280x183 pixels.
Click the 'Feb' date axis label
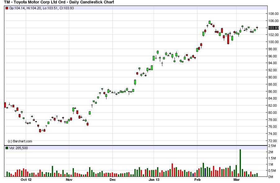(x=197, y=180)
